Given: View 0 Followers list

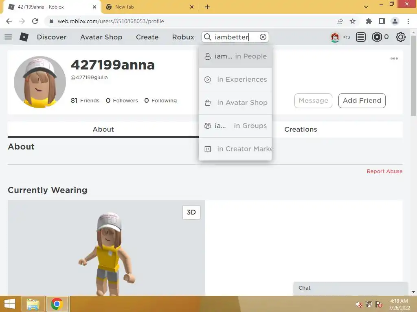Looking at the screenshot, I should [122, 101].
